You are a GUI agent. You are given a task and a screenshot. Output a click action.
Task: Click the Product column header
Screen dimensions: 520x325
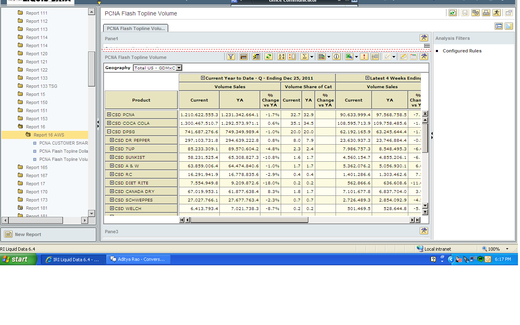point(141,100)
